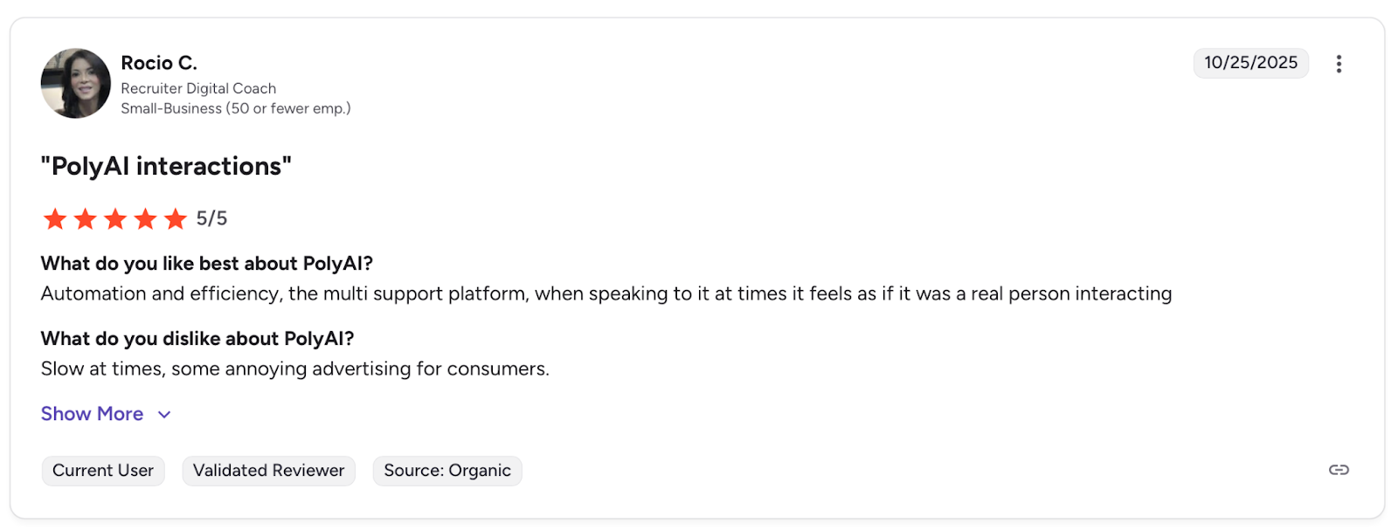
Task: Click the Small-Business company size text
Action: (235, 108)
